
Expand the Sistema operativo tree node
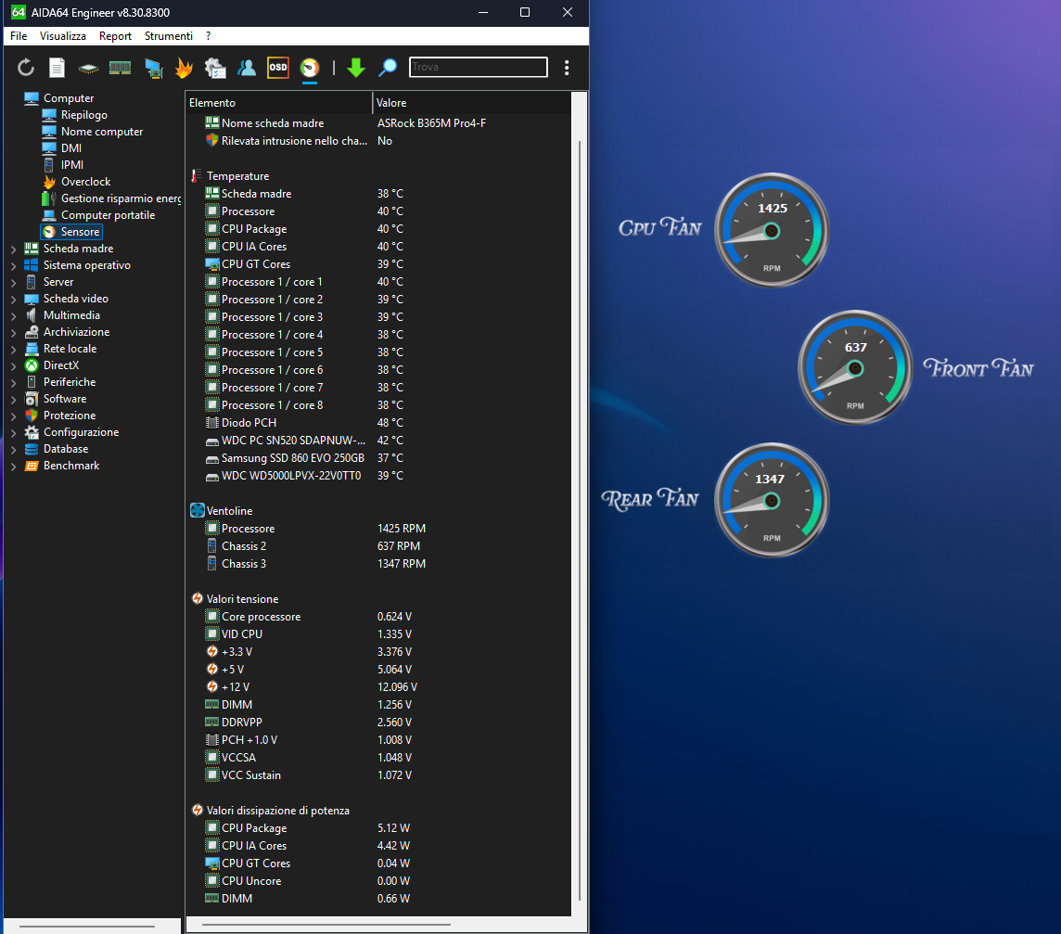click(14, 266)
